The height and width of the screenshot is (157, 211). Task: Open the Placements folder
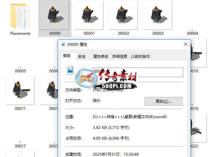pos(20,16)
